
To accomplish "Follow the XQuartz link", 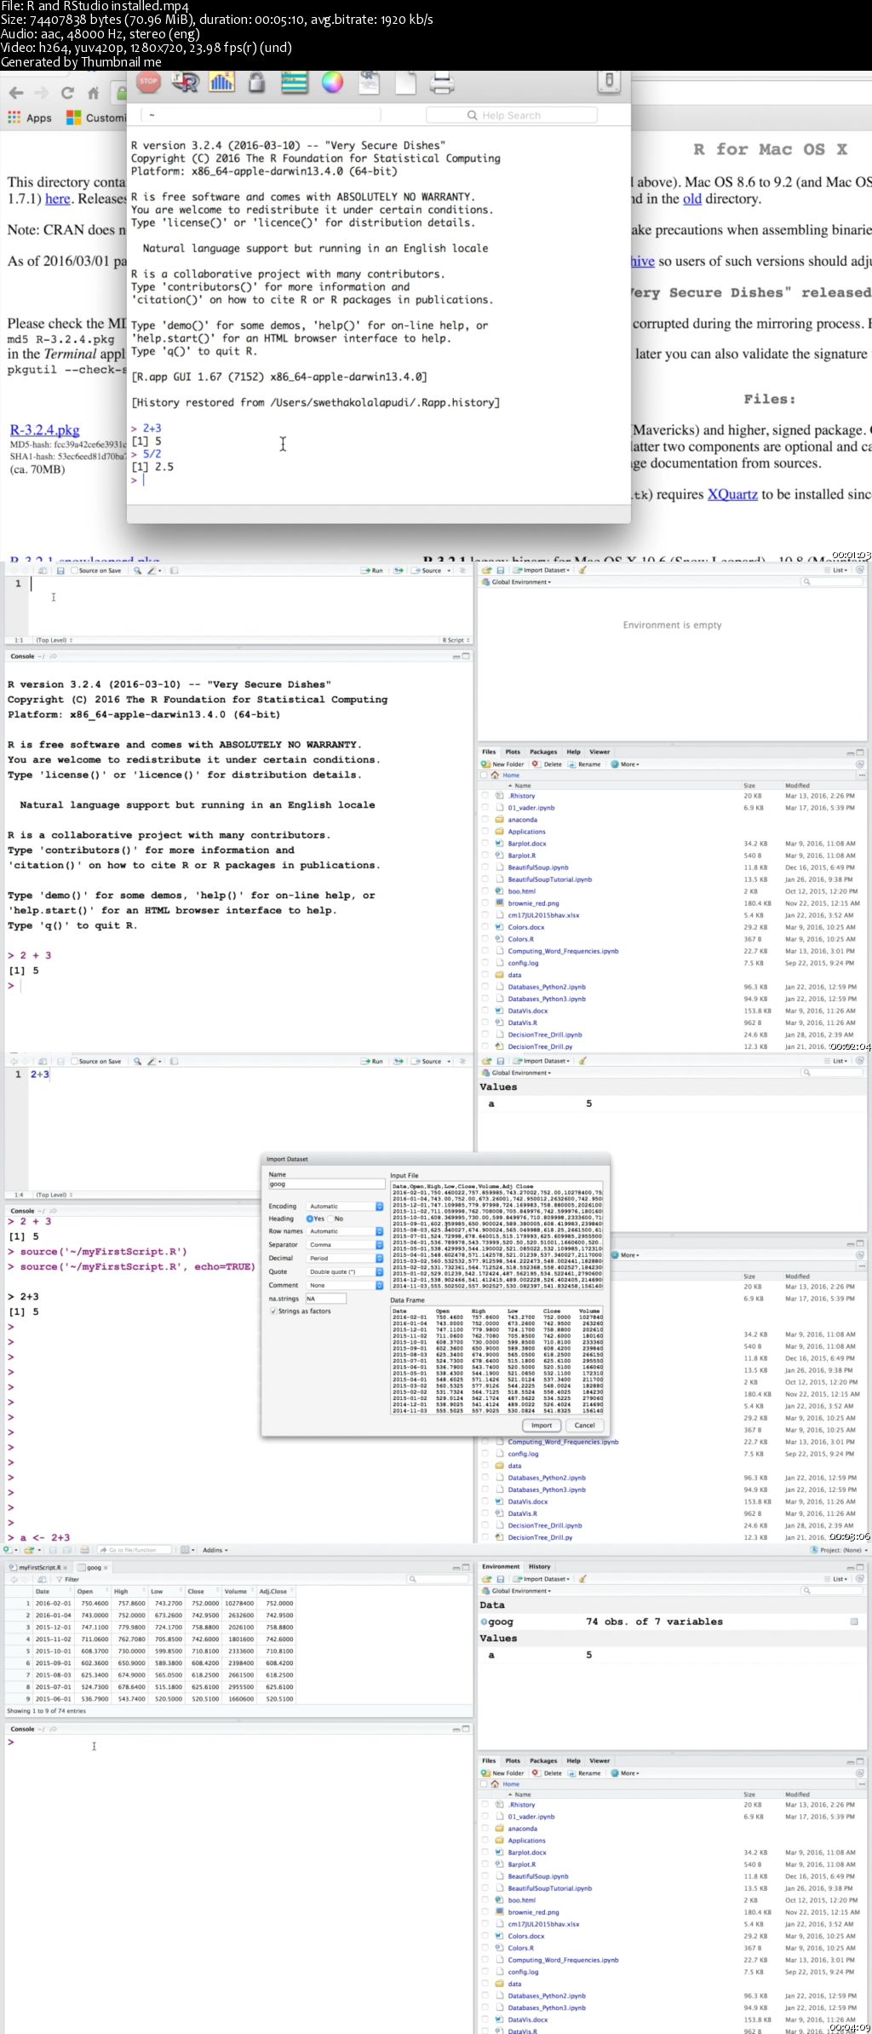I will coord(732,494).
